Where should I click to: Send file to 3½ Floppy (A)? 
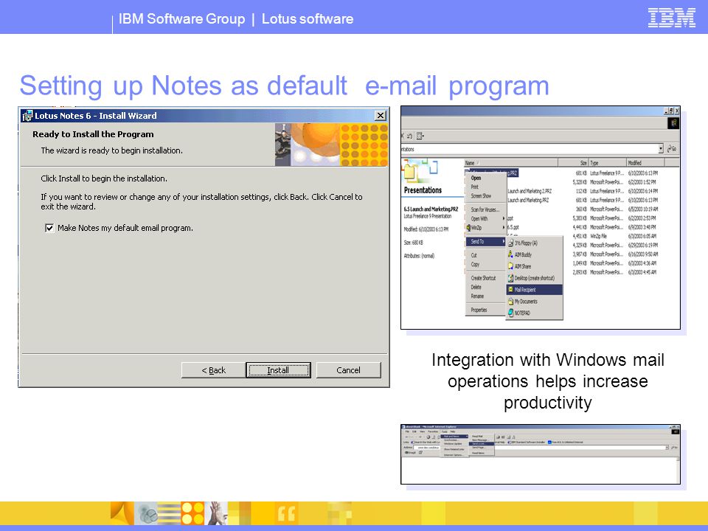pyautogui.click(x=534, y=243)
